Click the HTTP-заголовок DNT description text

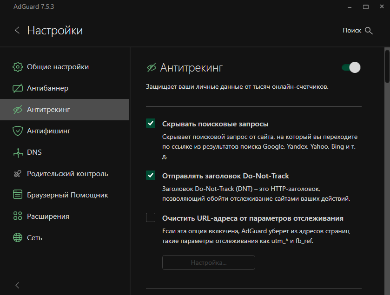pyautogui.click(x=256, y=194)
